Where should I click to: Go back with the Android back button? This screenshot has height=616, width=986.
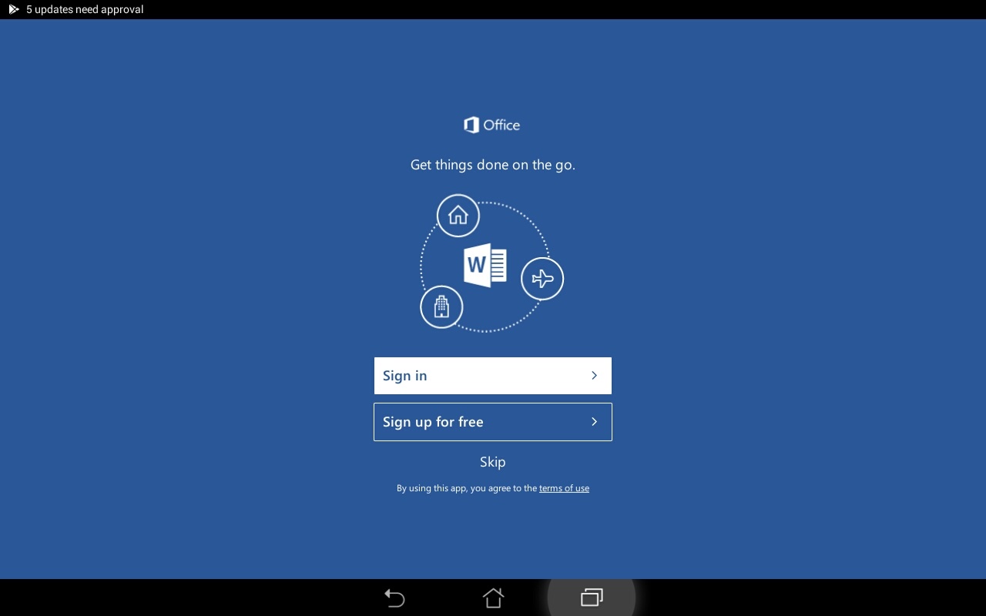(x=394, y=598)
